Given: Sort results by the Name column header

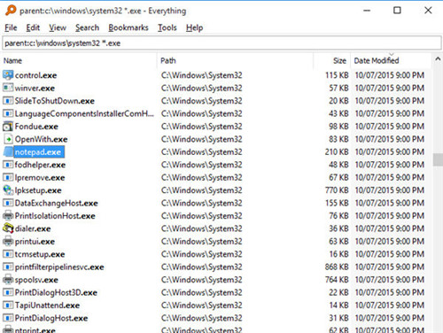Looking at the screenshot, I should point(79,60).
